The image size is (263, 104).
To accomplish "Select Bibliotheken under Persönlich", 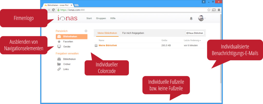I will 72,36.
